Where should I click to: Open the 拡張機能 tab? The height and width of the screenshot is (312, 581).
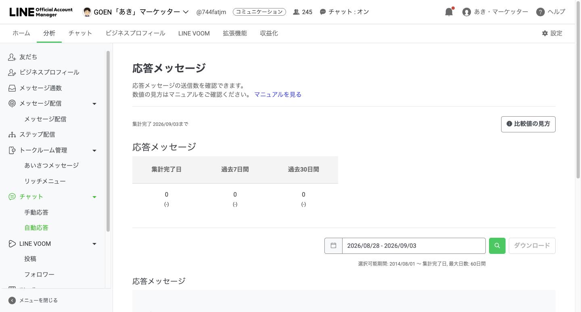click(x=235, y=34)
